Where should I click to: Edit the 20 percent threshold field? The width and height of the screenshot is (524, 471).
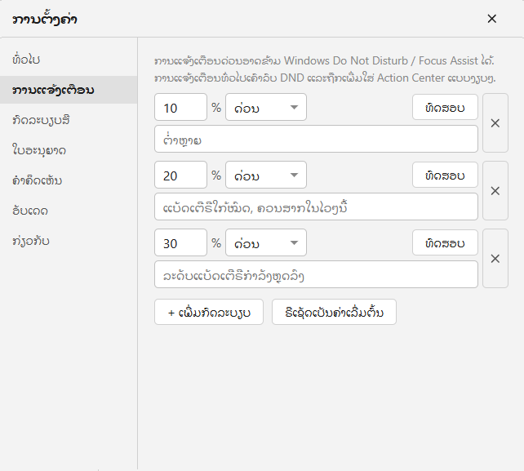click(x=181, y=176)
